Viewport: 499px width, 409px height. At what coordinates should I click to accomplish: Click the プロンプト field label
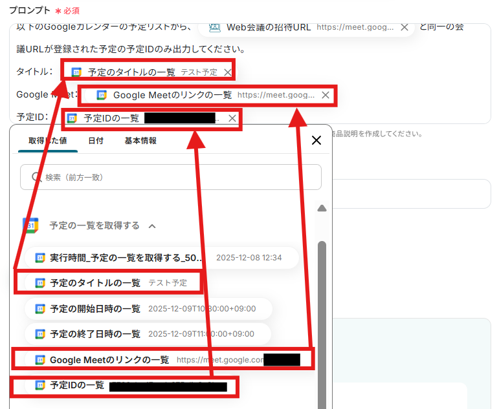(x=30, y=10)
